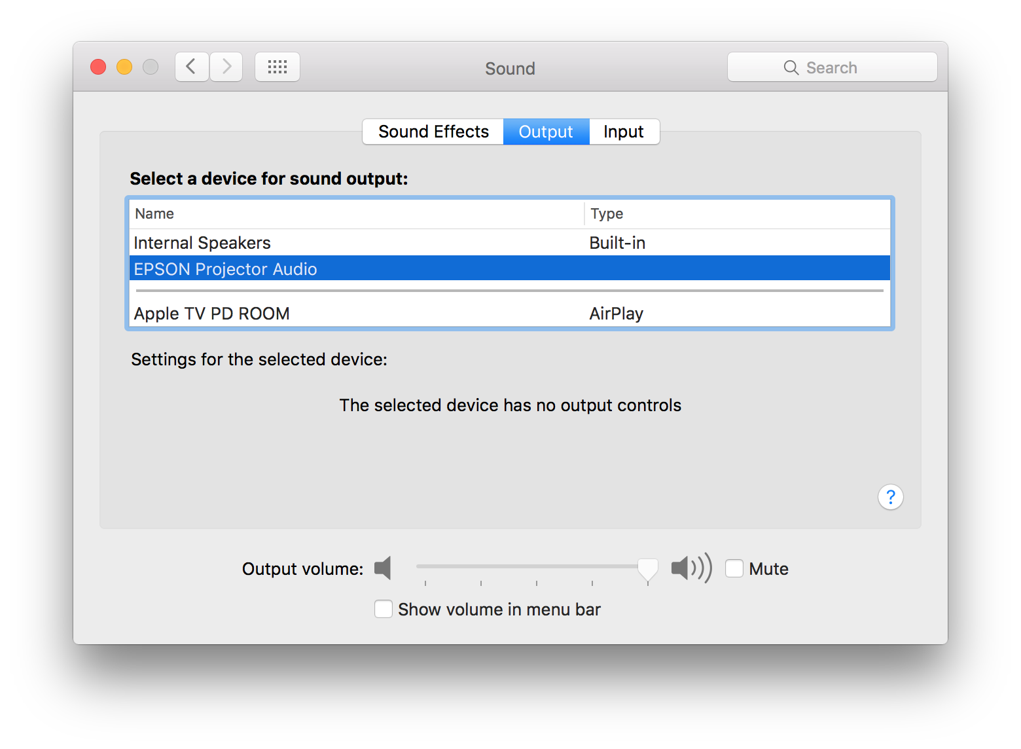This screenshot has width=1021, height=749.
Task: Show all preferences grid button
Action: (278, 67)
